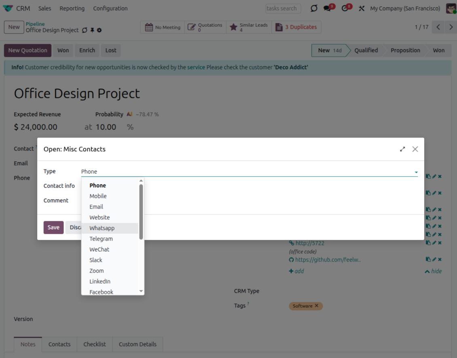Click the debug tools wrench icon
Image resolution: width=457 pixels, height=358 pixels.
362,8
